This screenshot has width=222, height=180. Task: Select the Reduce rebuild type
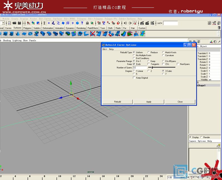pyautogui.click(x=148, y=52)
